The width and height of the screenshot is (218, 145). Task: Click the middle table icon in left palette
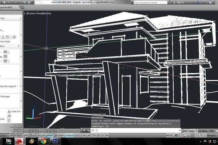click(x=5, y=57)
